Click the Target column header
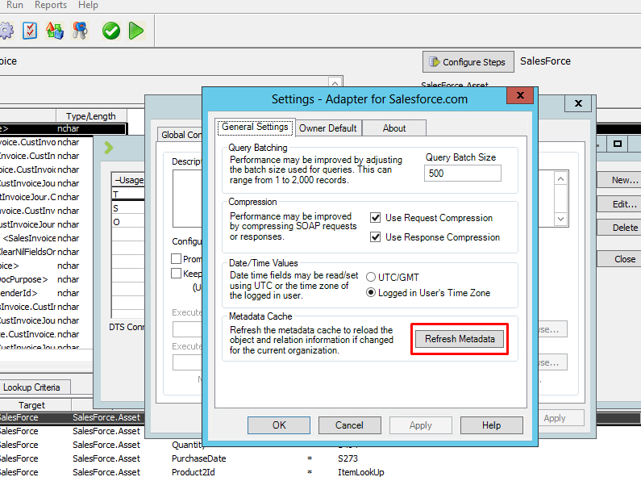 (x=32, y=405)
